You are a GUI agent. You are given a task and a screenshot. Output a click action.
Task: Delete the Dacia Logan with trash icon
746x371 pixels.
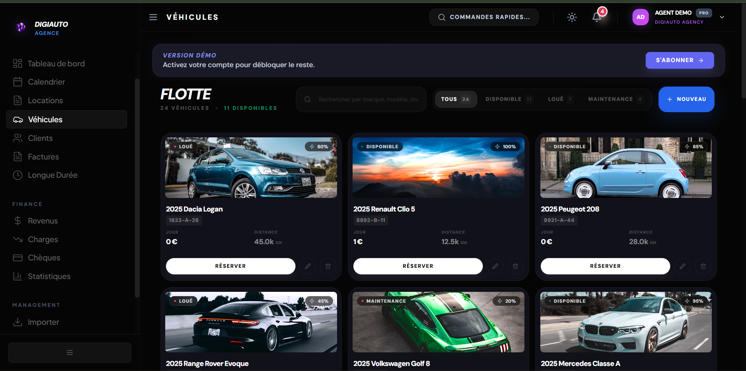click(328, 266)
